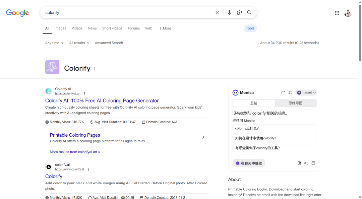Switch to the Forums tab

point(134,28)
